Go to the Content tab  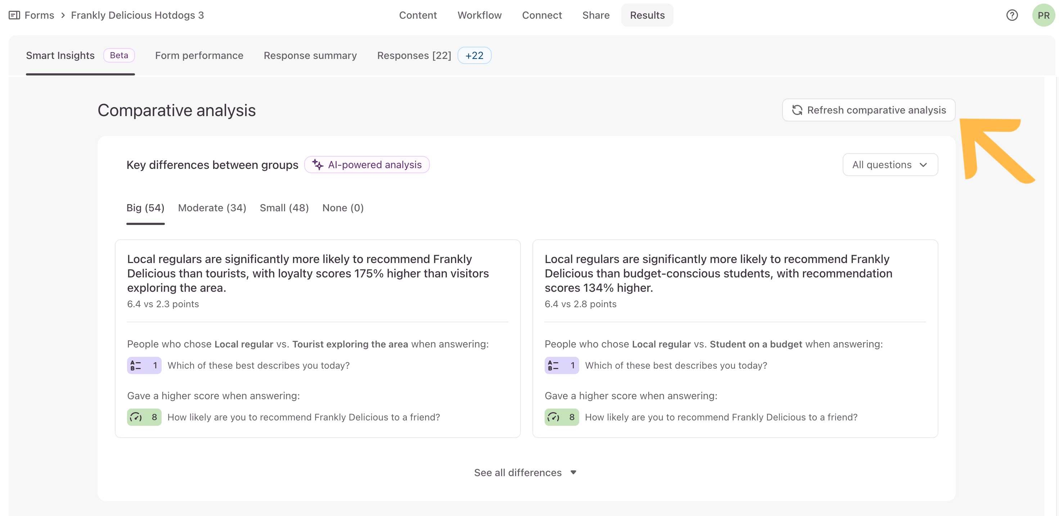(418, 15)
